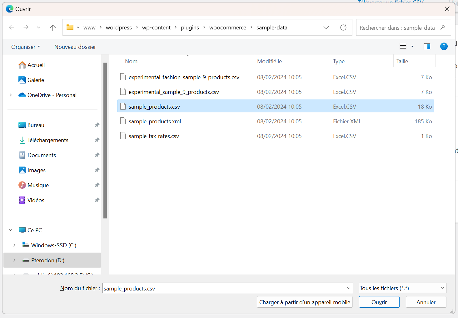Click the Back navigation arrow
Image resolution: width=458 pixels, height=318 pixels.
coord(12,28)
